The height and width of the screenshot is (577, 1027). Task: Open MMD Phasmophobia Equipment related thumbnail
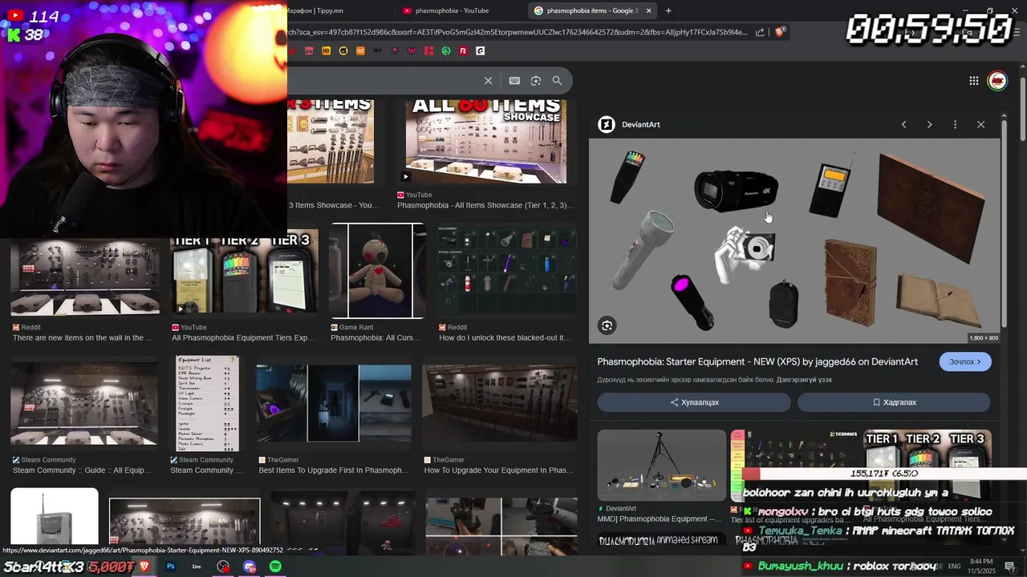point(661,466)
